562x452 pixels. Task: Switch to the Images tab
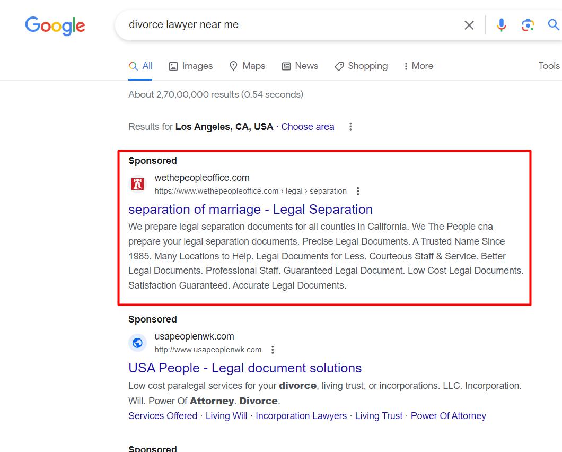[191, 66]
